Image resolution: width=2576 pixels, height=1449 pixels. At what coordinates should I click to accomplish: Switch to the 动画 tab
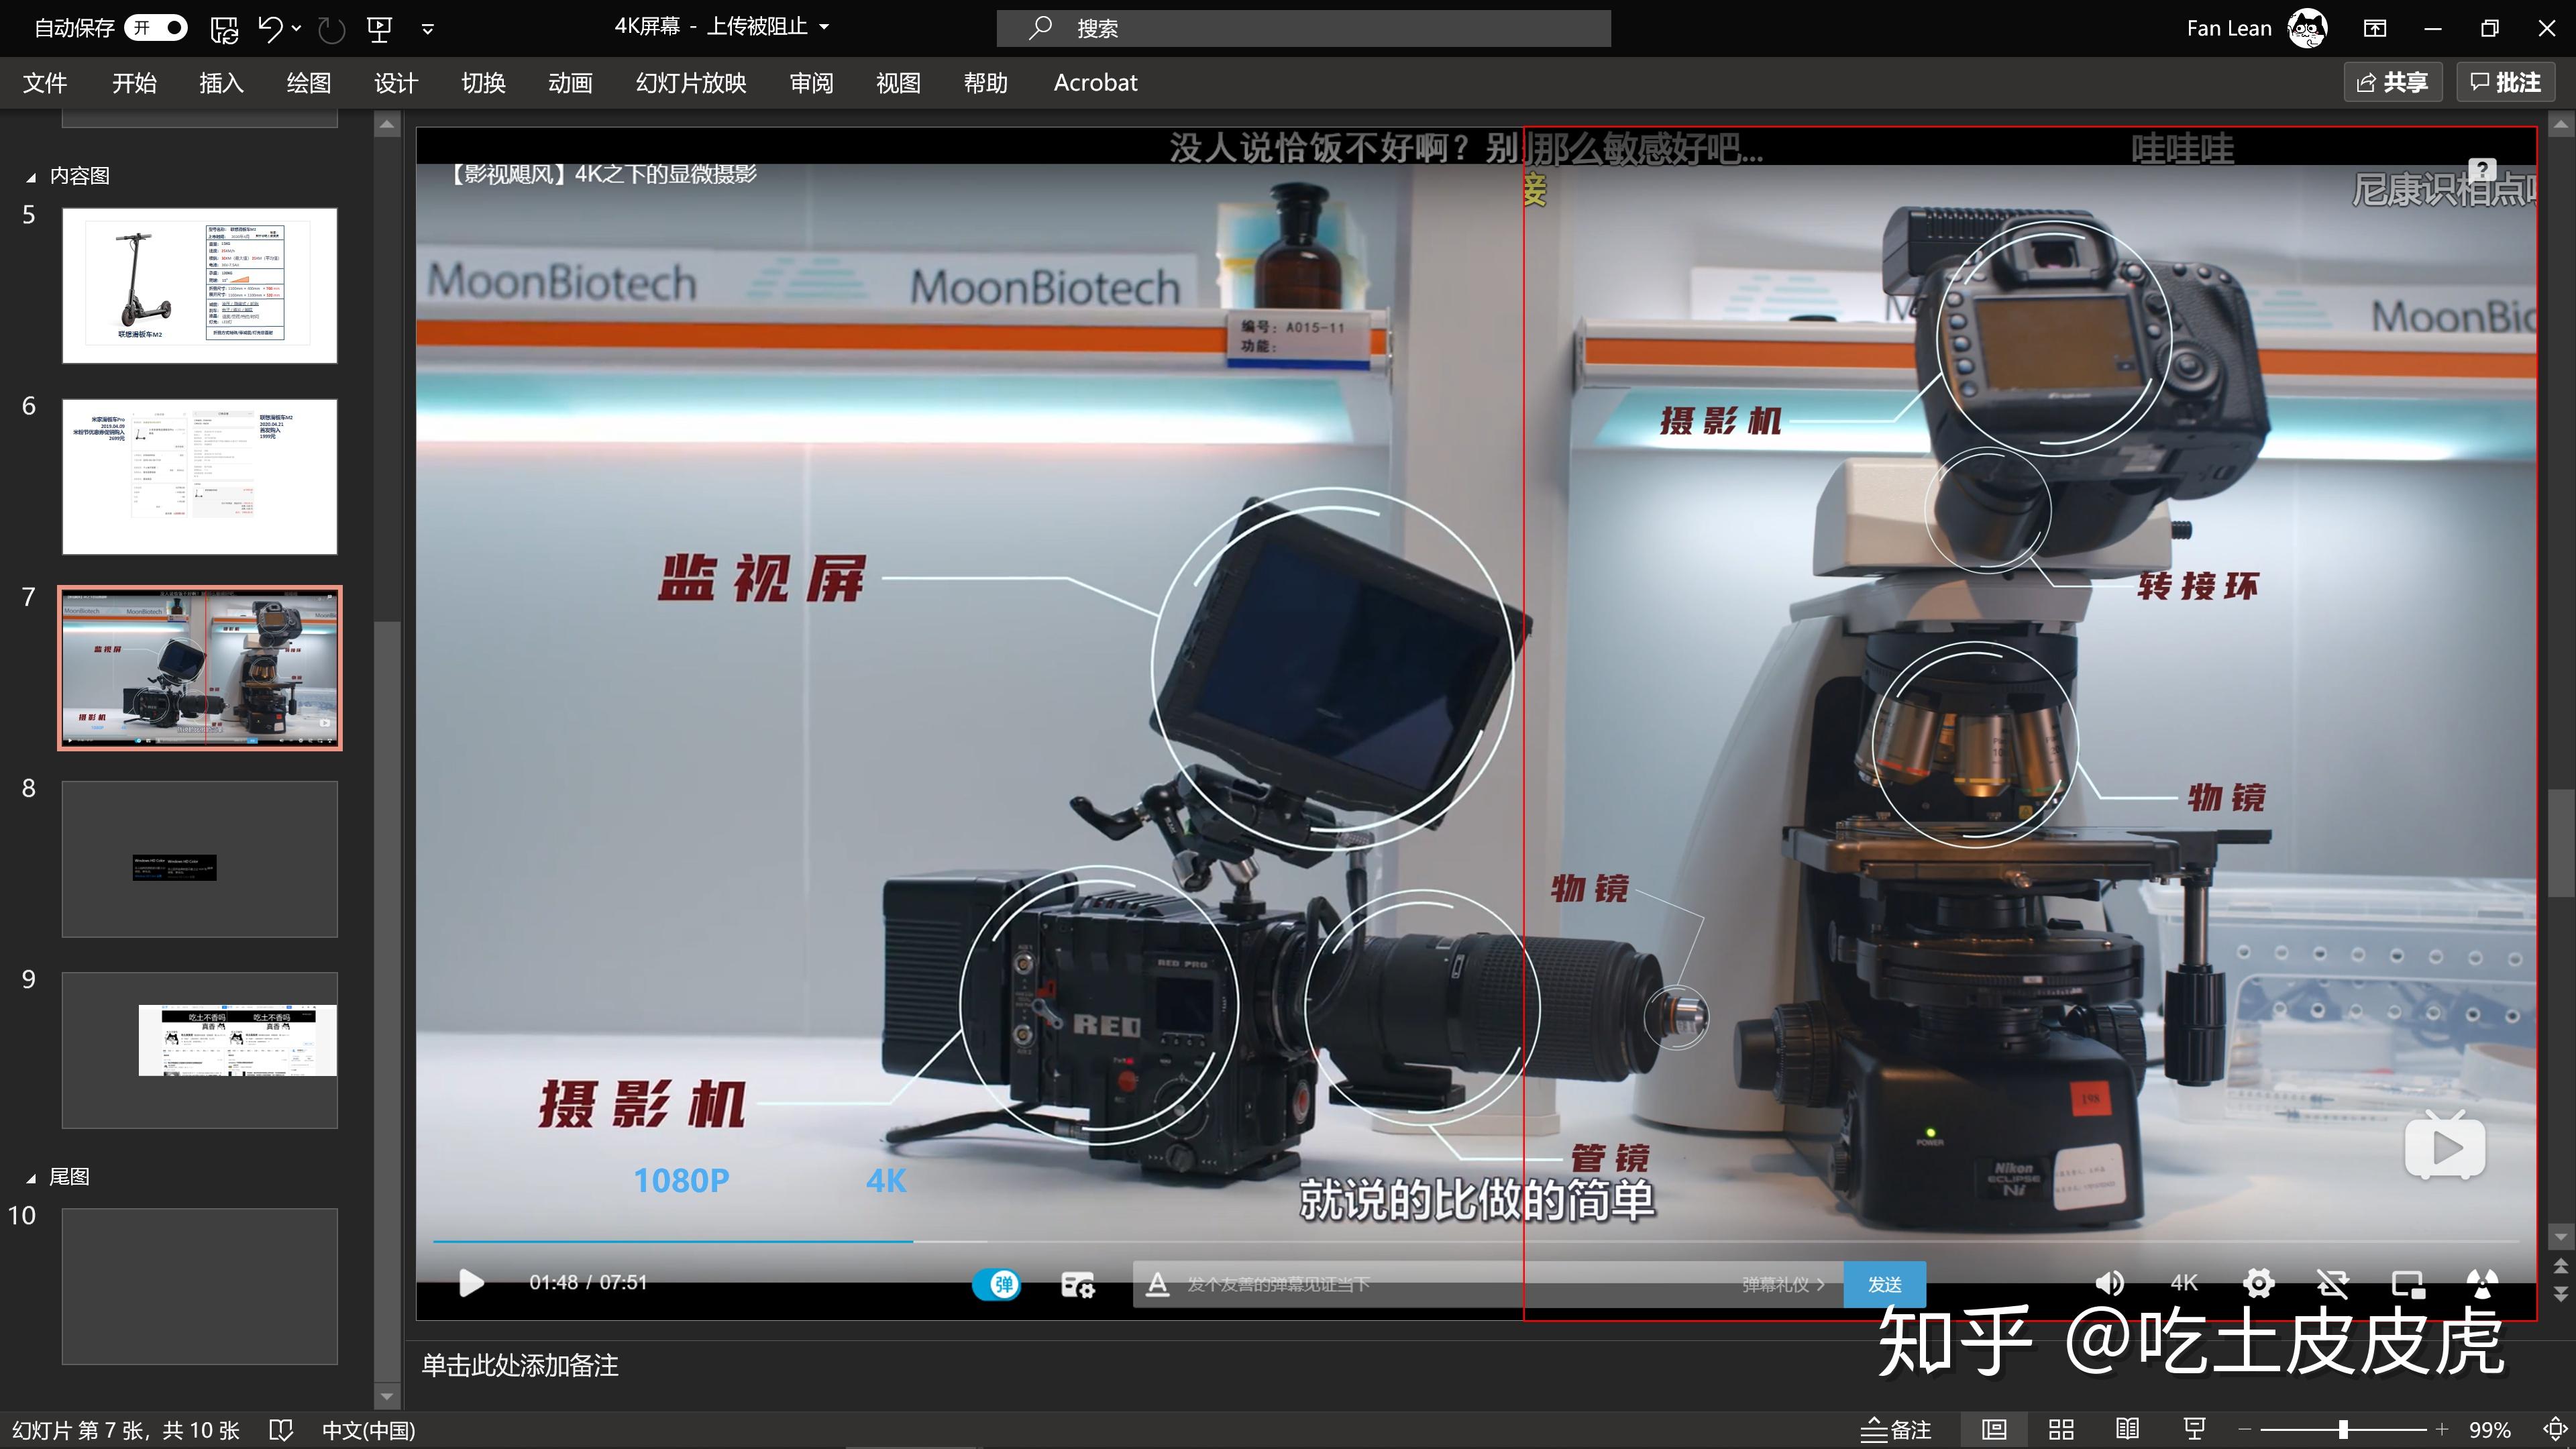click(x=570, y=83)
